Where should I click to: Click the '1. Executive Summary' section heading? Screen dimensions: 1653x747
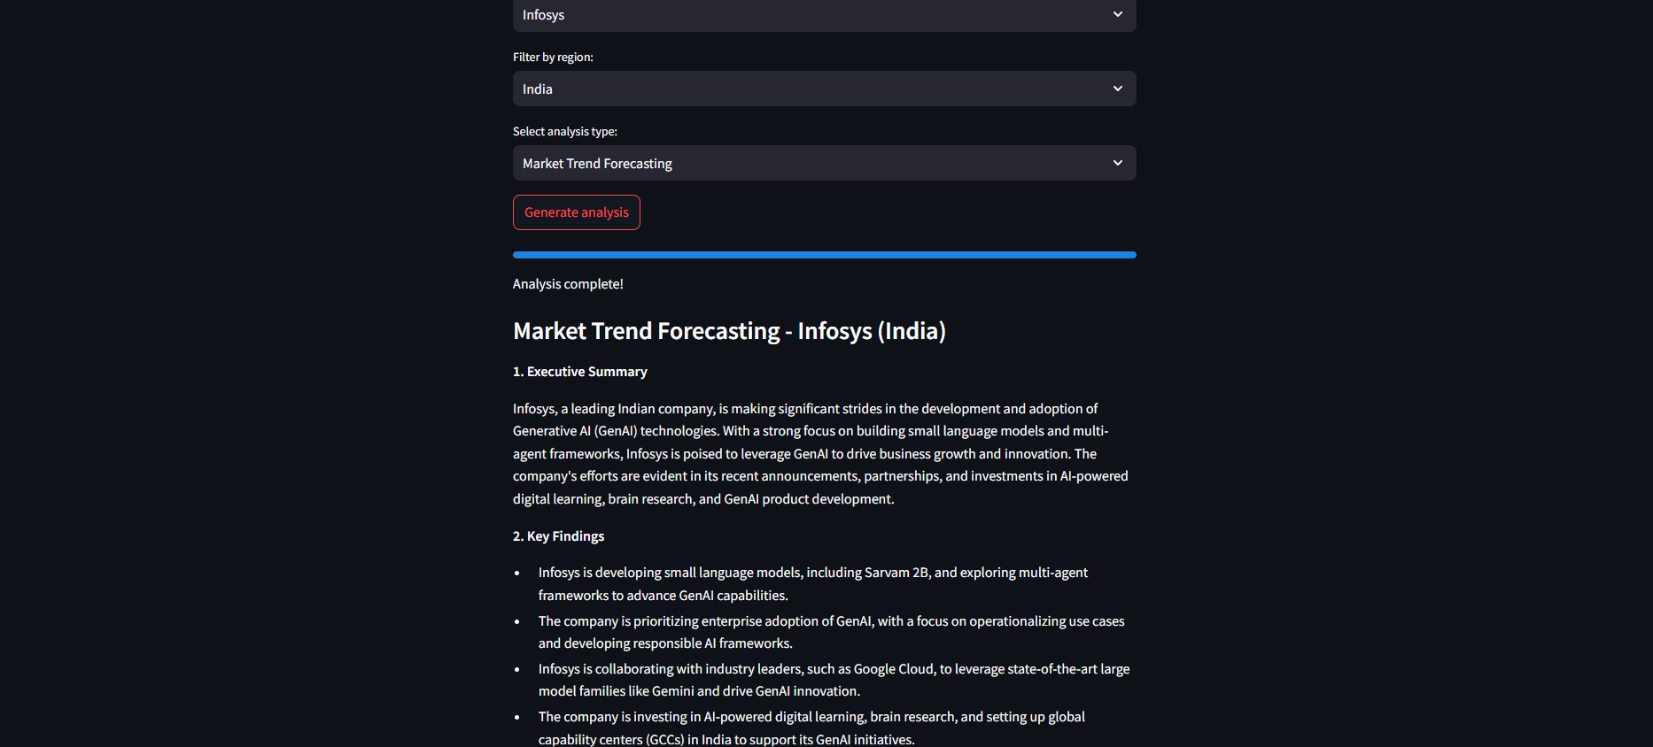[580, 372]
